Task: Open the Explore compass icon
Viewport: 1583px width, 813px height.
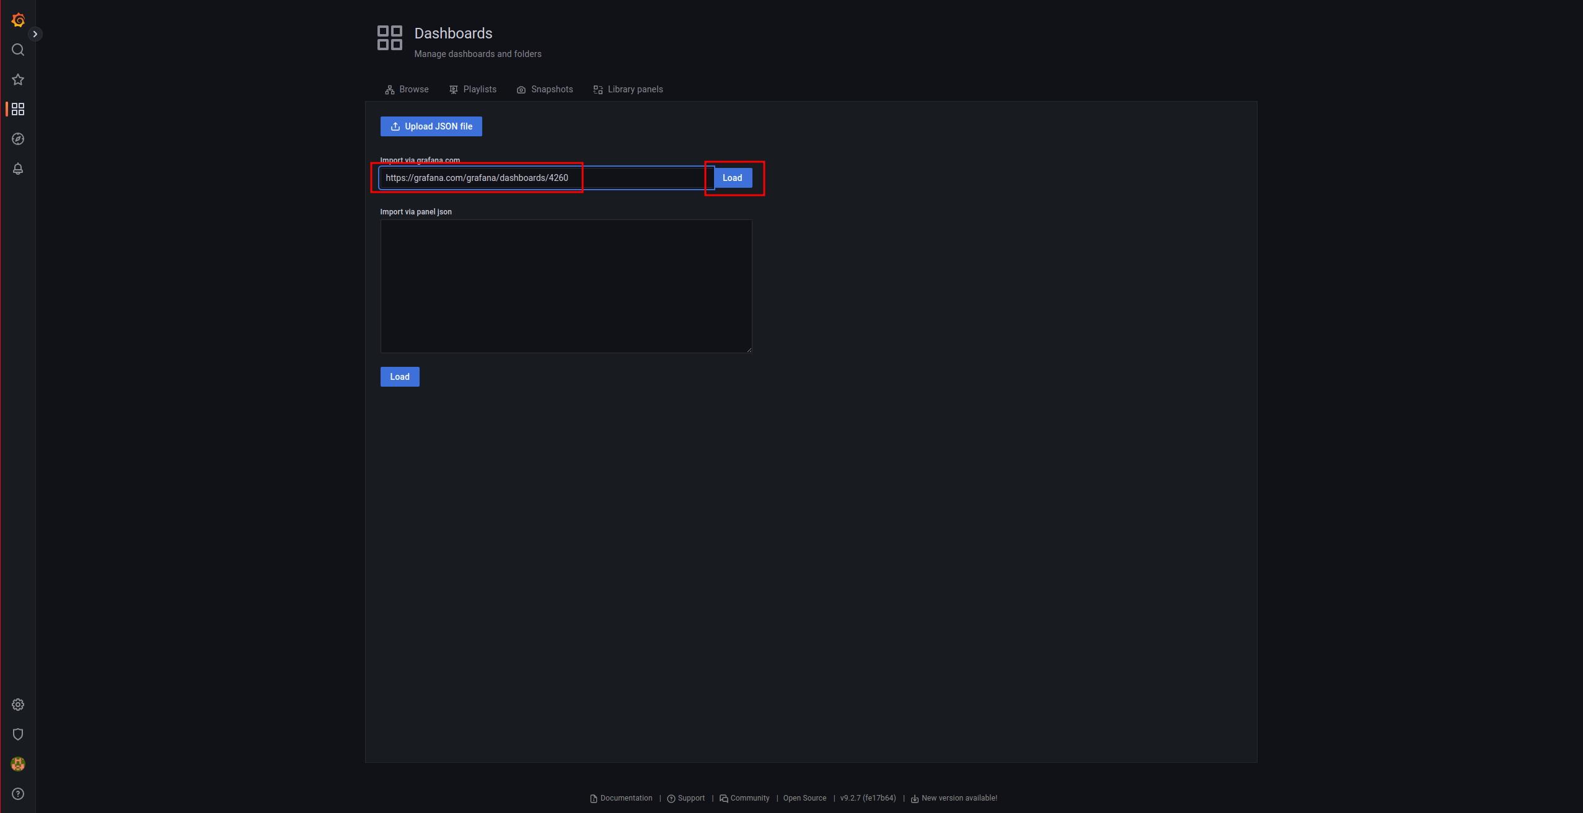Action: (x=18, y=139)
